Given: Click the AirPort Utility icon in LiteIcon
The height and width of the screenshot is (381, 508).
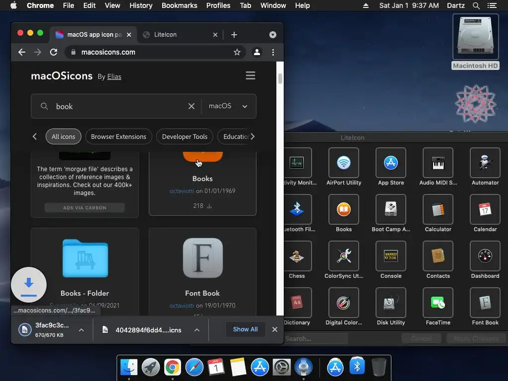Looking at the screenshot, I should pyautogui.click(x=343, y=163).
